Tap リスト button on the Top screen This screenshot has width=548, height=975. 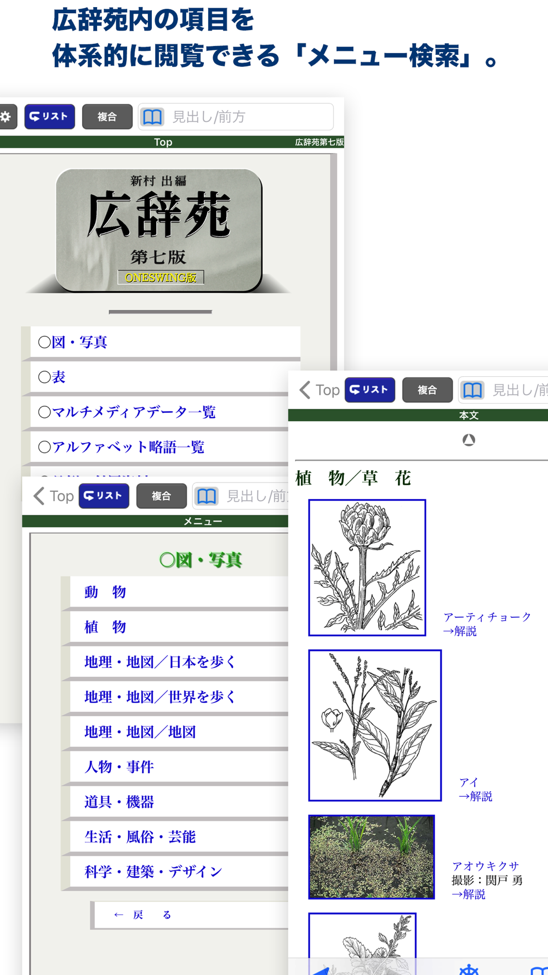pyautogui.click(x=49, y=117)
